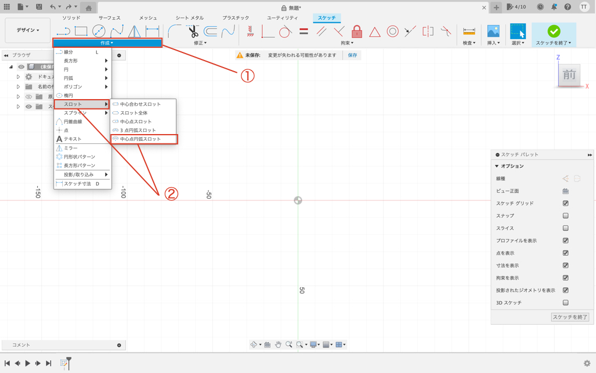Screen dimensions: 596x373
Task: Select the Fillet tool icon
Action: [175, 31]
